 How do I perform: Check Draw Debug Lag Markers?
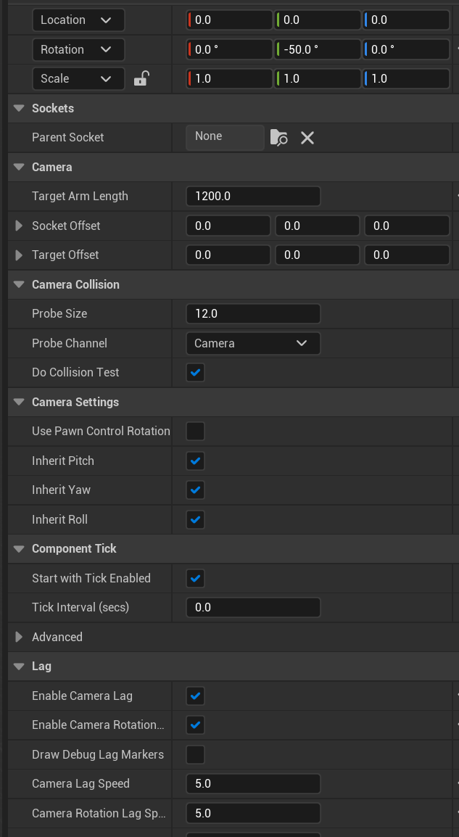[x=195, y=755]
